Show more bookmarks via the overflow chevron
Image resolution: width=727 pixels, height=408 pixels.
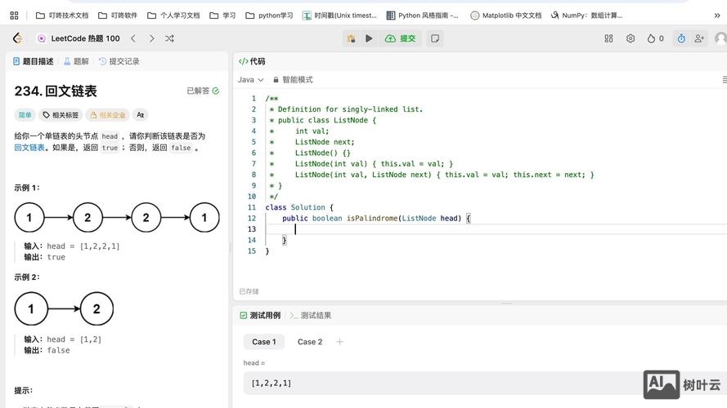pyautogui.click(x=717, y=16)
